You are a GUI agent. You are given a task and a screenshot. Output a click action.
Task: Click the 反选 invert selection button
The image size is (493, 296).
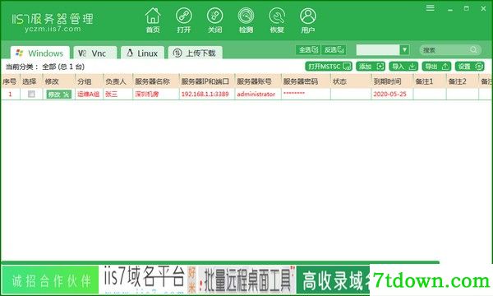click(x=334, y=49)
